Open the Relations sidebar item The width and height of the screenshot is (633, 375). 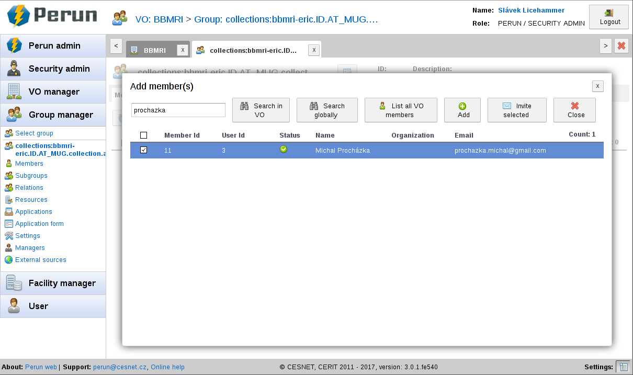(29, 188)
